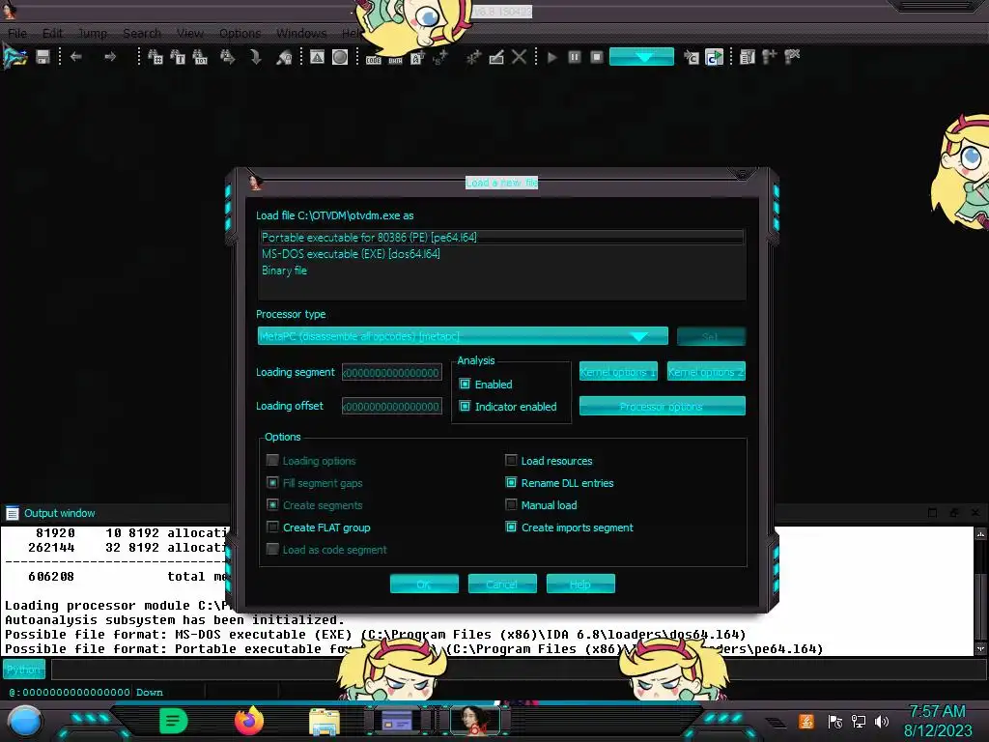Confirm the load dialog with OK
Image resolution: width=989 pixels, height=742 pixels.
424,584
